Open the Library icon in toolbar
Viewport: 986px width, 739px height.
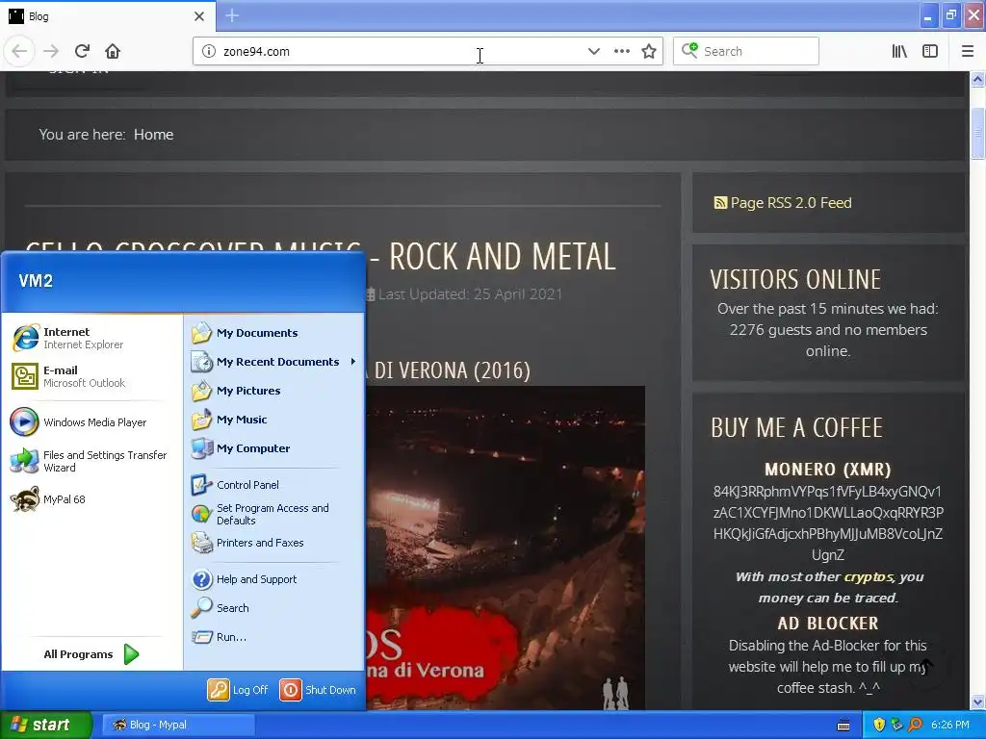coord(899,51)
